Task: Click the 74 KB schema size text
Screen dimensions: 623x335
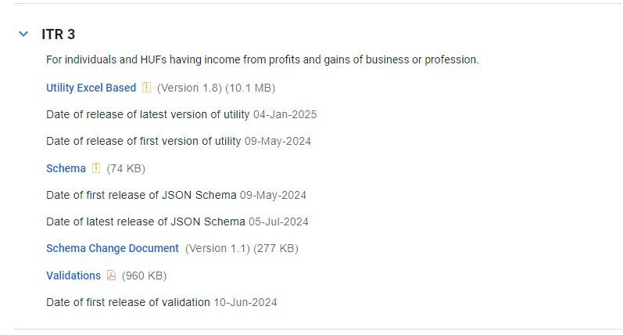Action: (126, 168)
